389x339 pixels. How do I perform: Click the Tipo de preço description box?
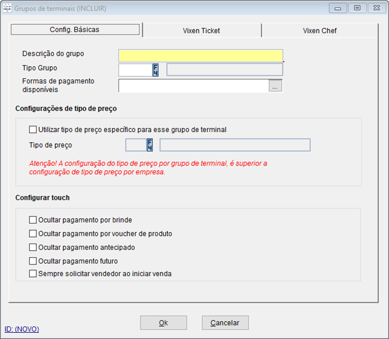[x=235, y=145]
